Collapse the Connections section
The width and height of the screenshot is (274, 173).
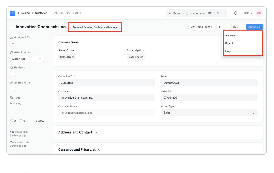tap(82, 42)
